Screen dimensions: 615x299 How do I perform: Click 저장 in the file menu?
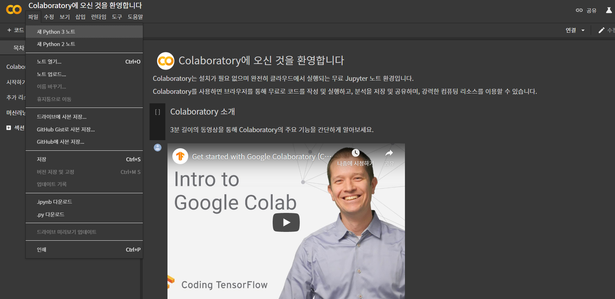(x=84, y=159)
